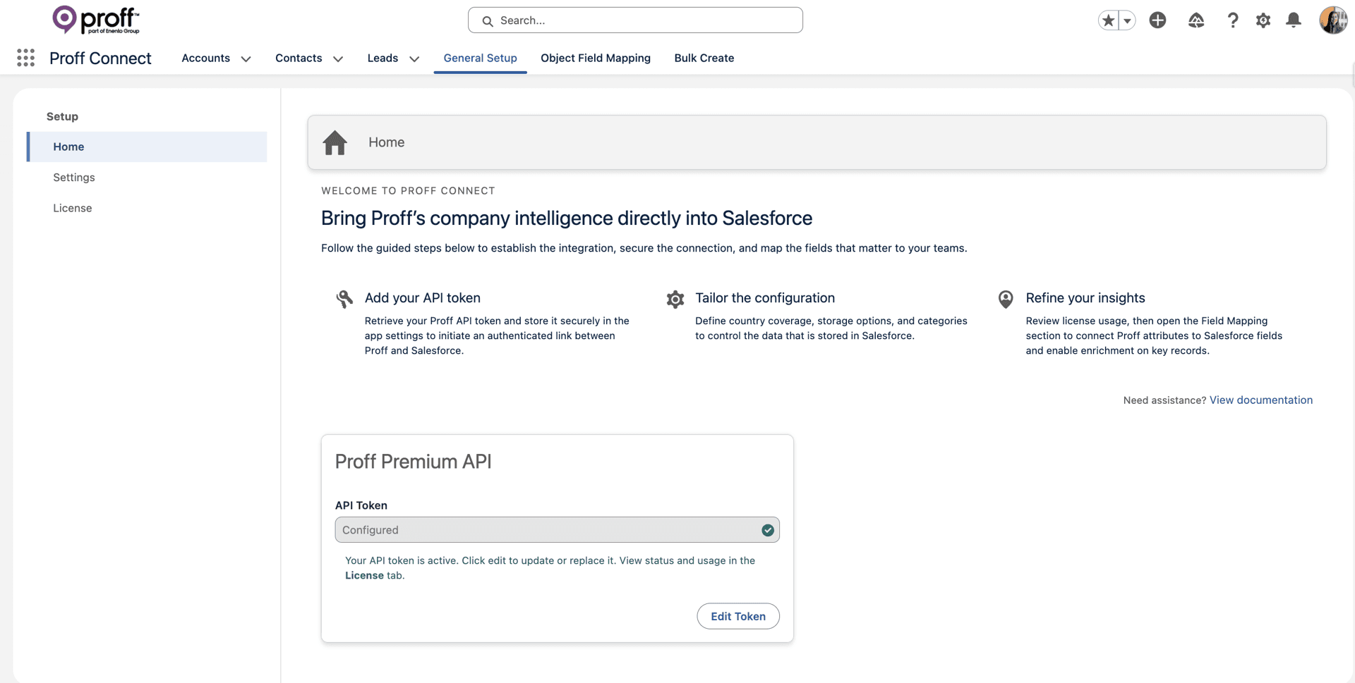View notifications via the bell icon
Screen dimensions: 1355x683
pos(1294,20)
